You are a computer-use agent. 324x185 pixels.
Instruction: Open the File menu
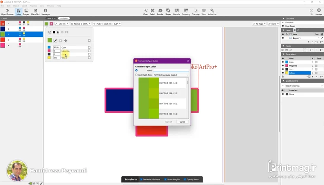pyautogui.click(x=3, y=6)
